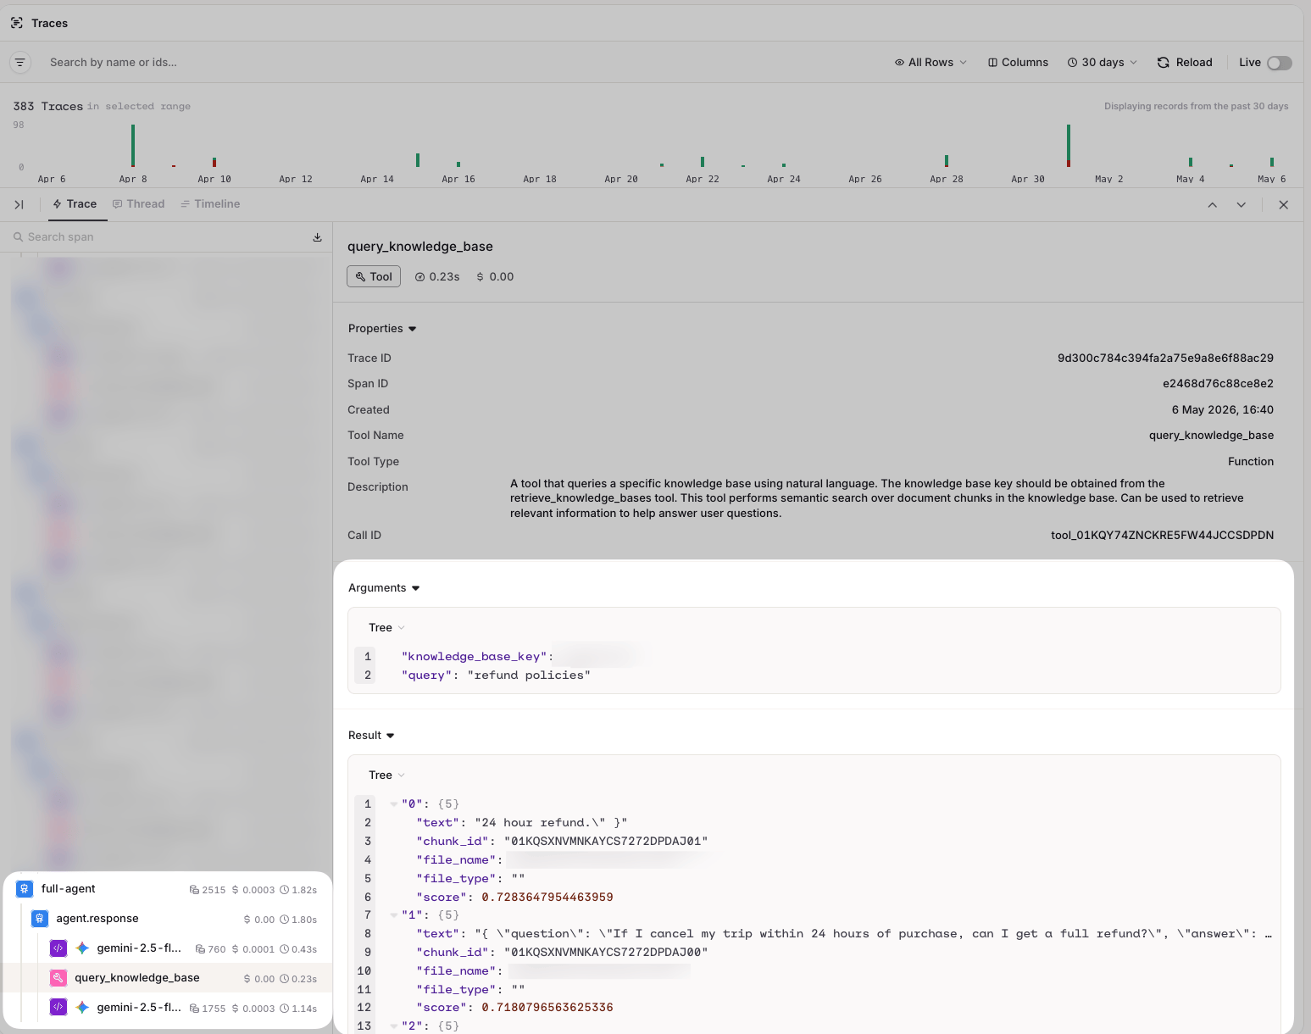Switch to the Trace tab
Image resolution: width=1311 pixels, height=1034 pixels.
point(75,204)
